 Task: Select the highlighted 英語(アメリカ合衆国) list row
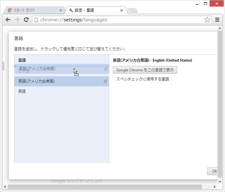[62, 81]
